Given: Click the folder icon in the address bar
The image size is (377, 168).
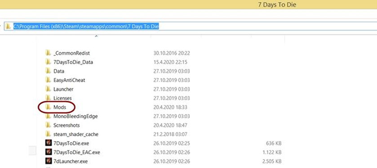Looking at the screenshot, I should click(8, 26).
